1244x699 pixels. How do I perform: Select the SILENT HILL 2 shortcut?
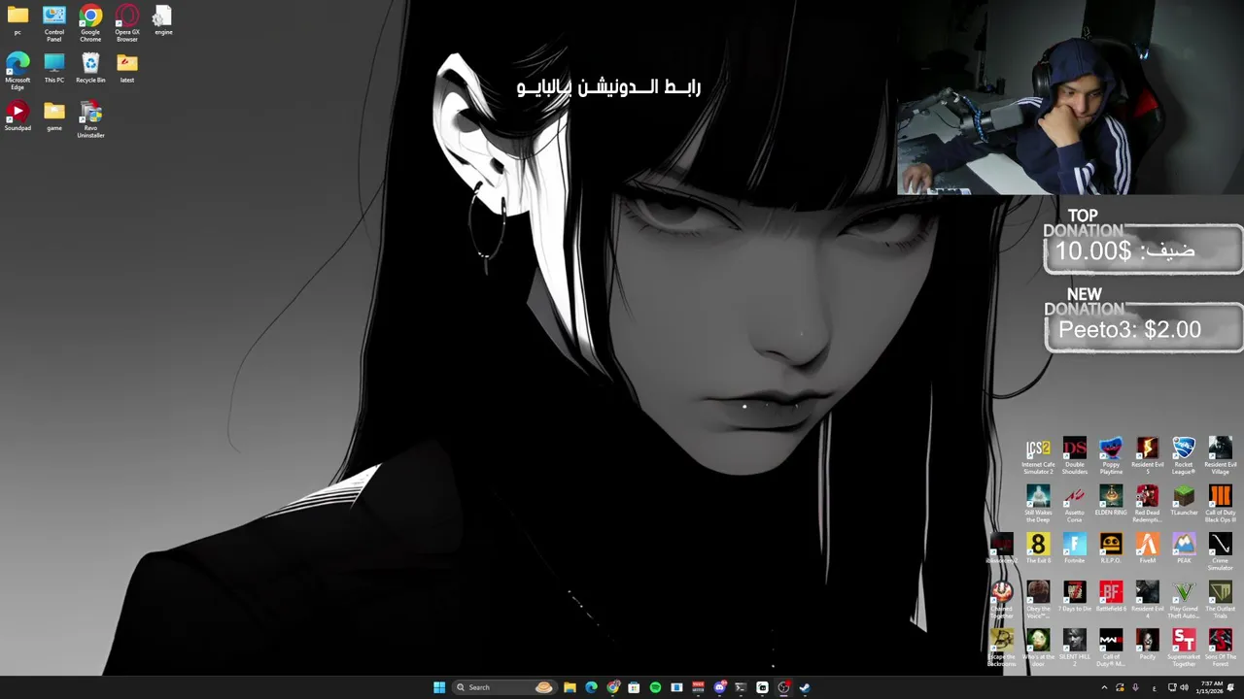click(1075, 649)
